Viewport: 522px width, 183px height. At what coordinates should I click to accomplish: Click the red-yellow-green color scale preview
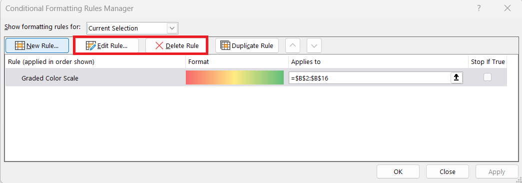tap(235, 77)
